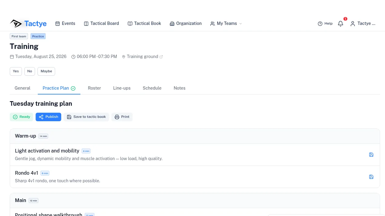Click the Main section header
This screenshot has width=385, height=216.
[x=195, y=201]
